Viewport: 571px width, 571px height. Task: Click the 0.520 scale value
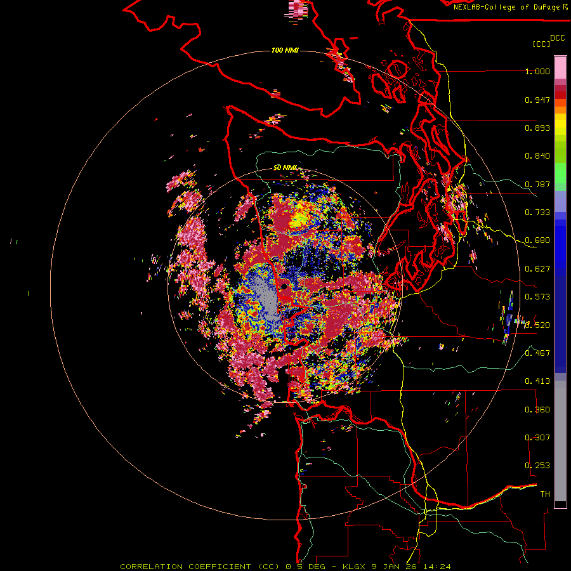coord(537,325)
